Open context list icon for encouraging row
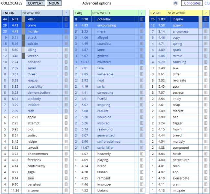 click(141, 25)
